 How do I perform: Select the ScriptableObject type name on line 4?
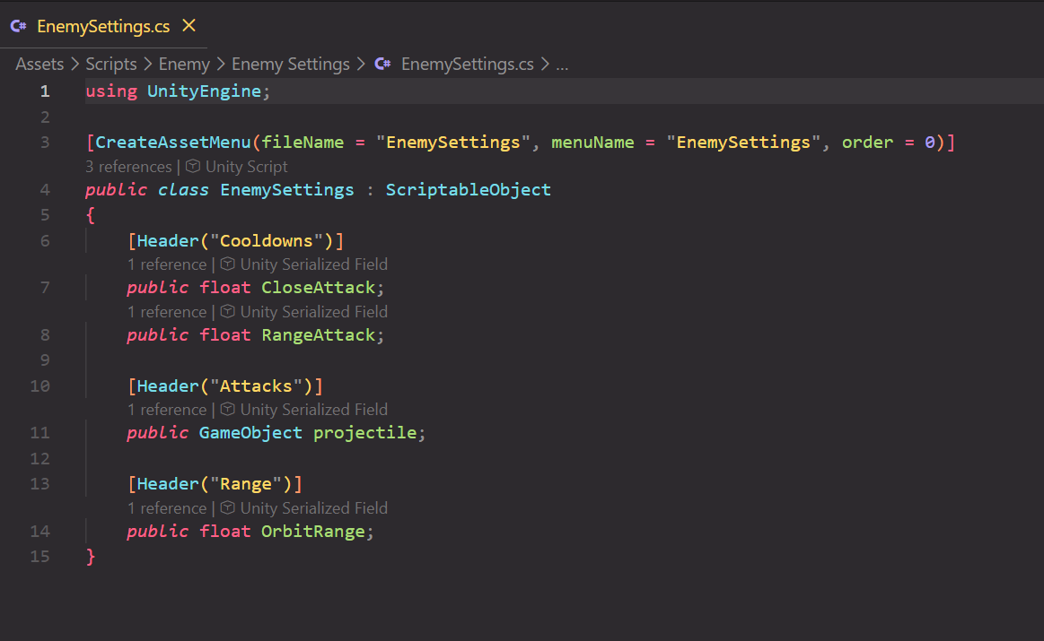pos(468,189)
